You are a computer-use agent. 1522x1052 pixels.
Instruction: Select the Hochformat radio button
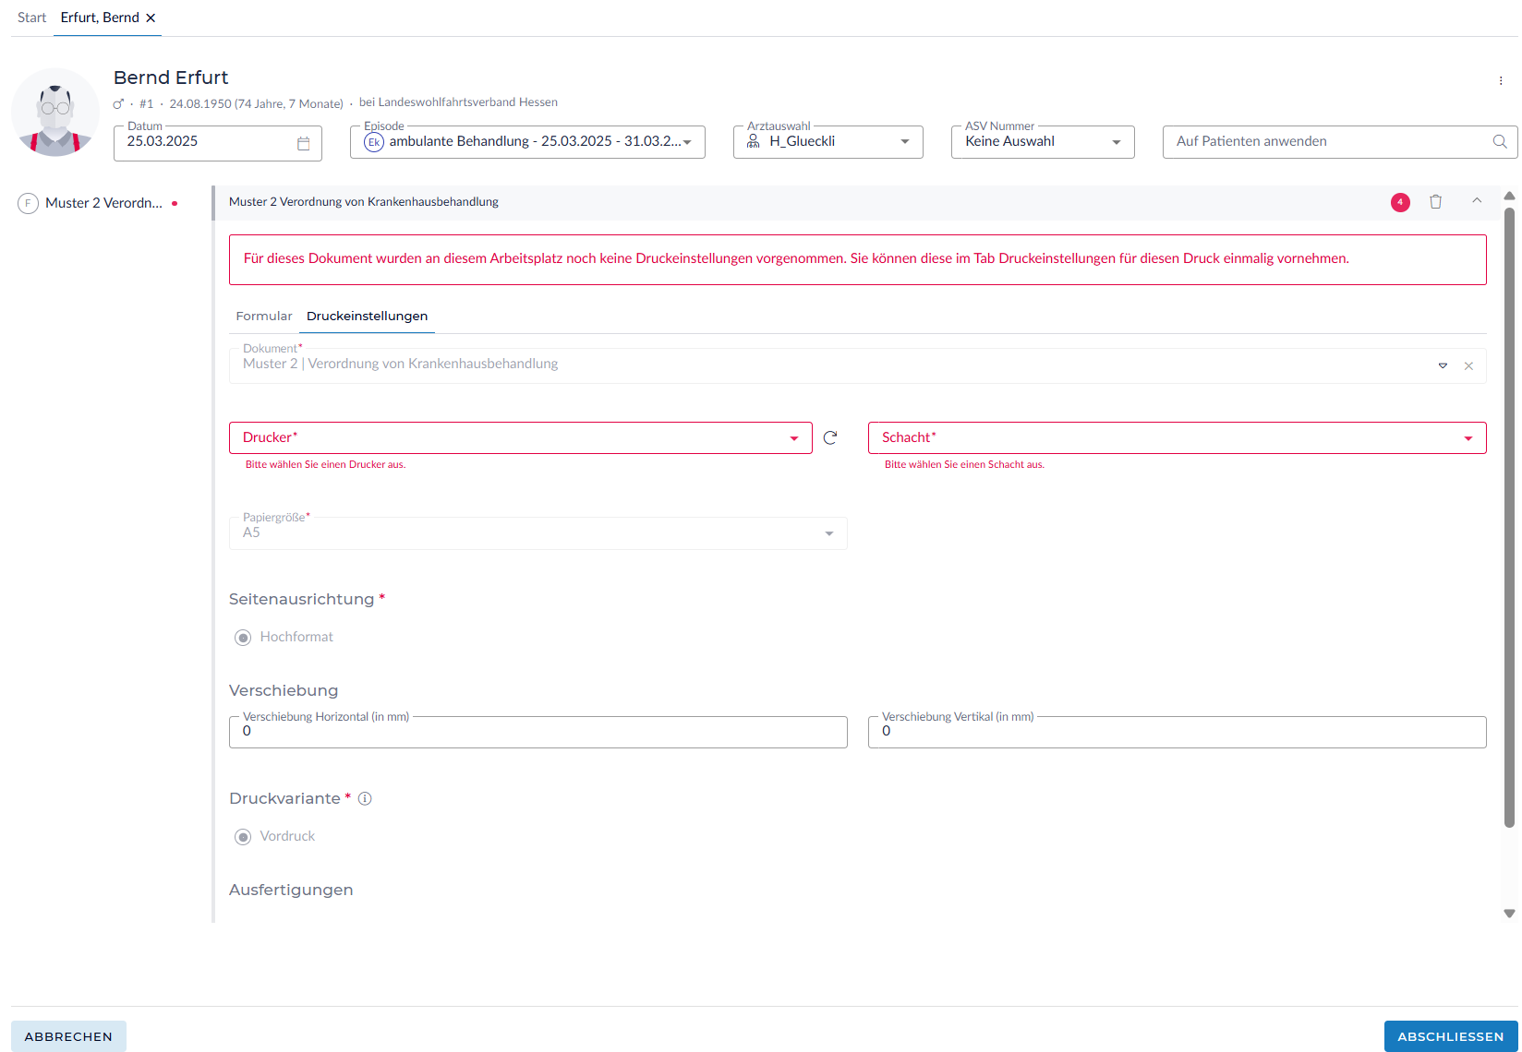[x=243, y=638]
